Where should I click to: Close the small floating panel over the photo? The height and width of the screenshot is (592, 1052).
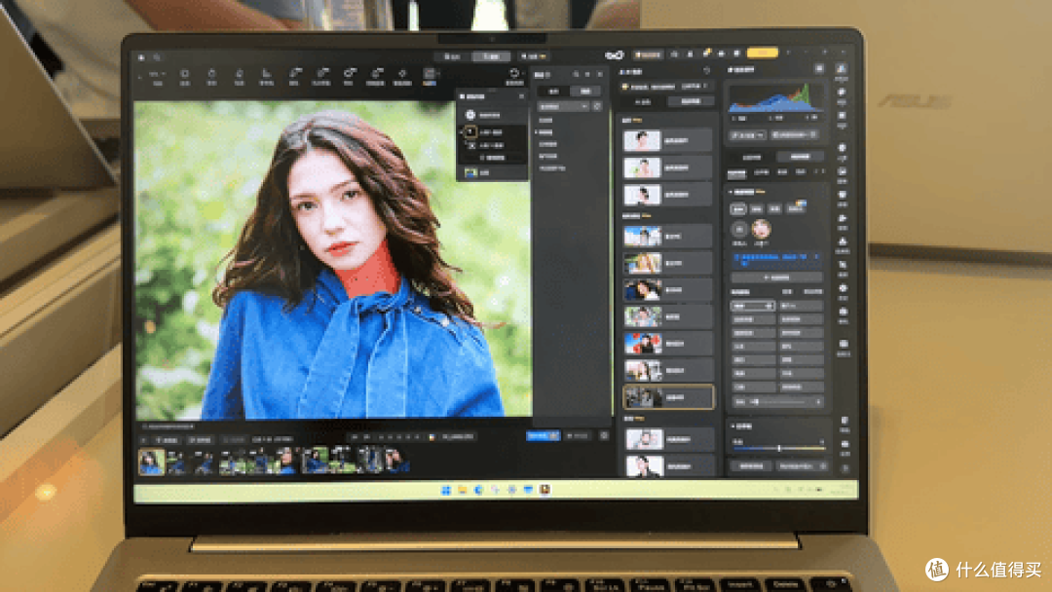(x=521, y=96)
